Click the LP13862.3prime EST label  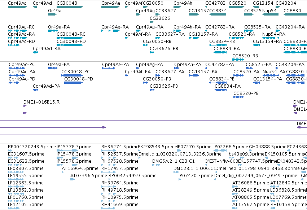(x=26, y=190)
